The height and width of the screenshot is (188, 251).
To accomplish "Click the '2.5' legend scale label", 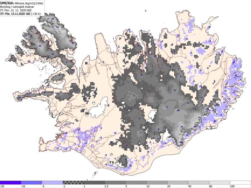I will 106,186.
